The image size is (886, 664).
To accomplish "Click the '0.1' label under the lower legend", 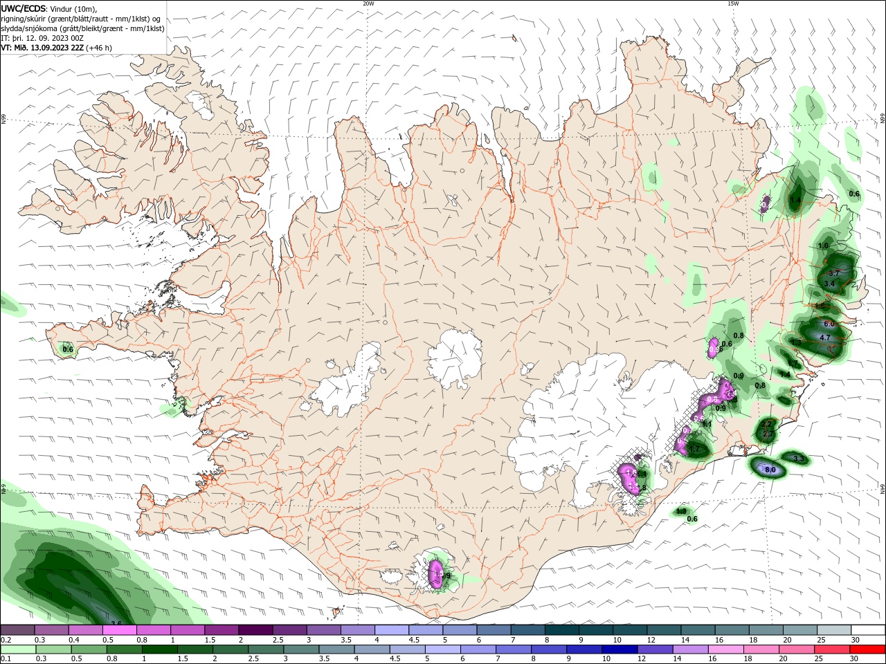I will 6,659.
